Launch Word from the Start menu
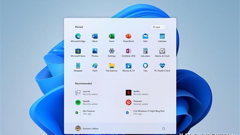The image size is (240, 135). tap(95, 37)
